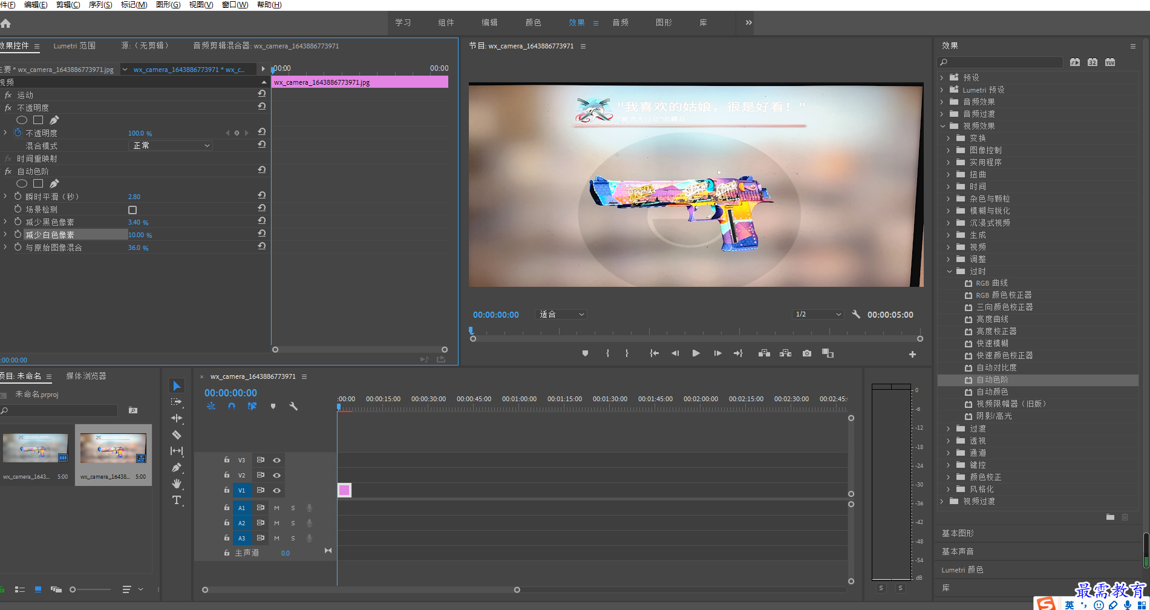1150x610 pixels.
Task: Click New Custom Bin in Effects panel
Action: tap(1110, 517)
